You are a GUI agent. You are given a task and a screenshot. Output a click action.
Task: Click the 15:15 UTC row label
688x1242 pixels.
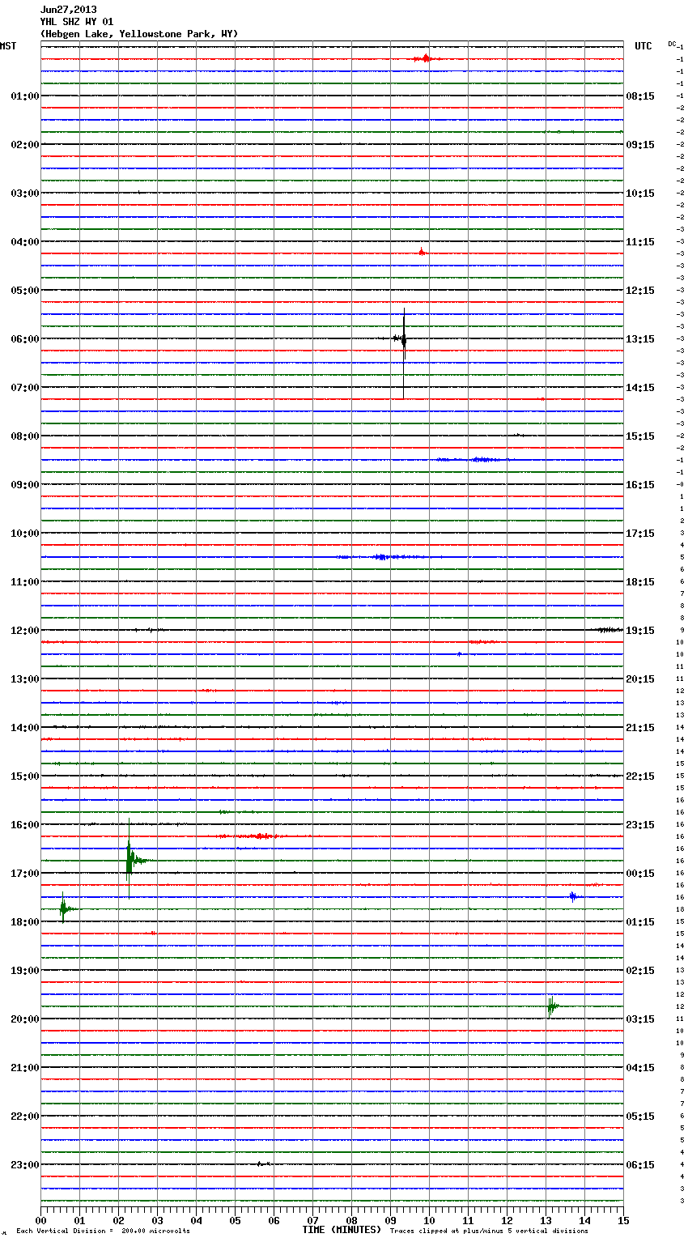(x=640, y=436)
